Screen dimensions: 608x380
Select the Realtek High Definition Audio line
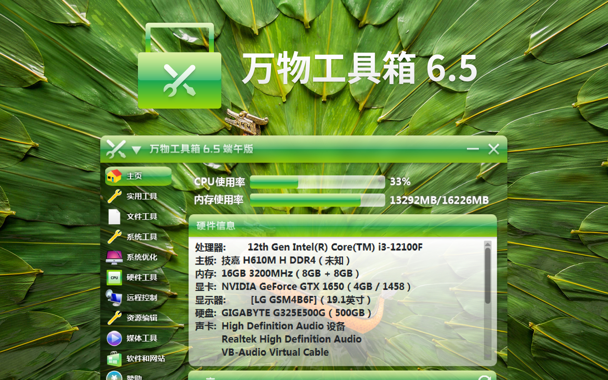(291, 339)
